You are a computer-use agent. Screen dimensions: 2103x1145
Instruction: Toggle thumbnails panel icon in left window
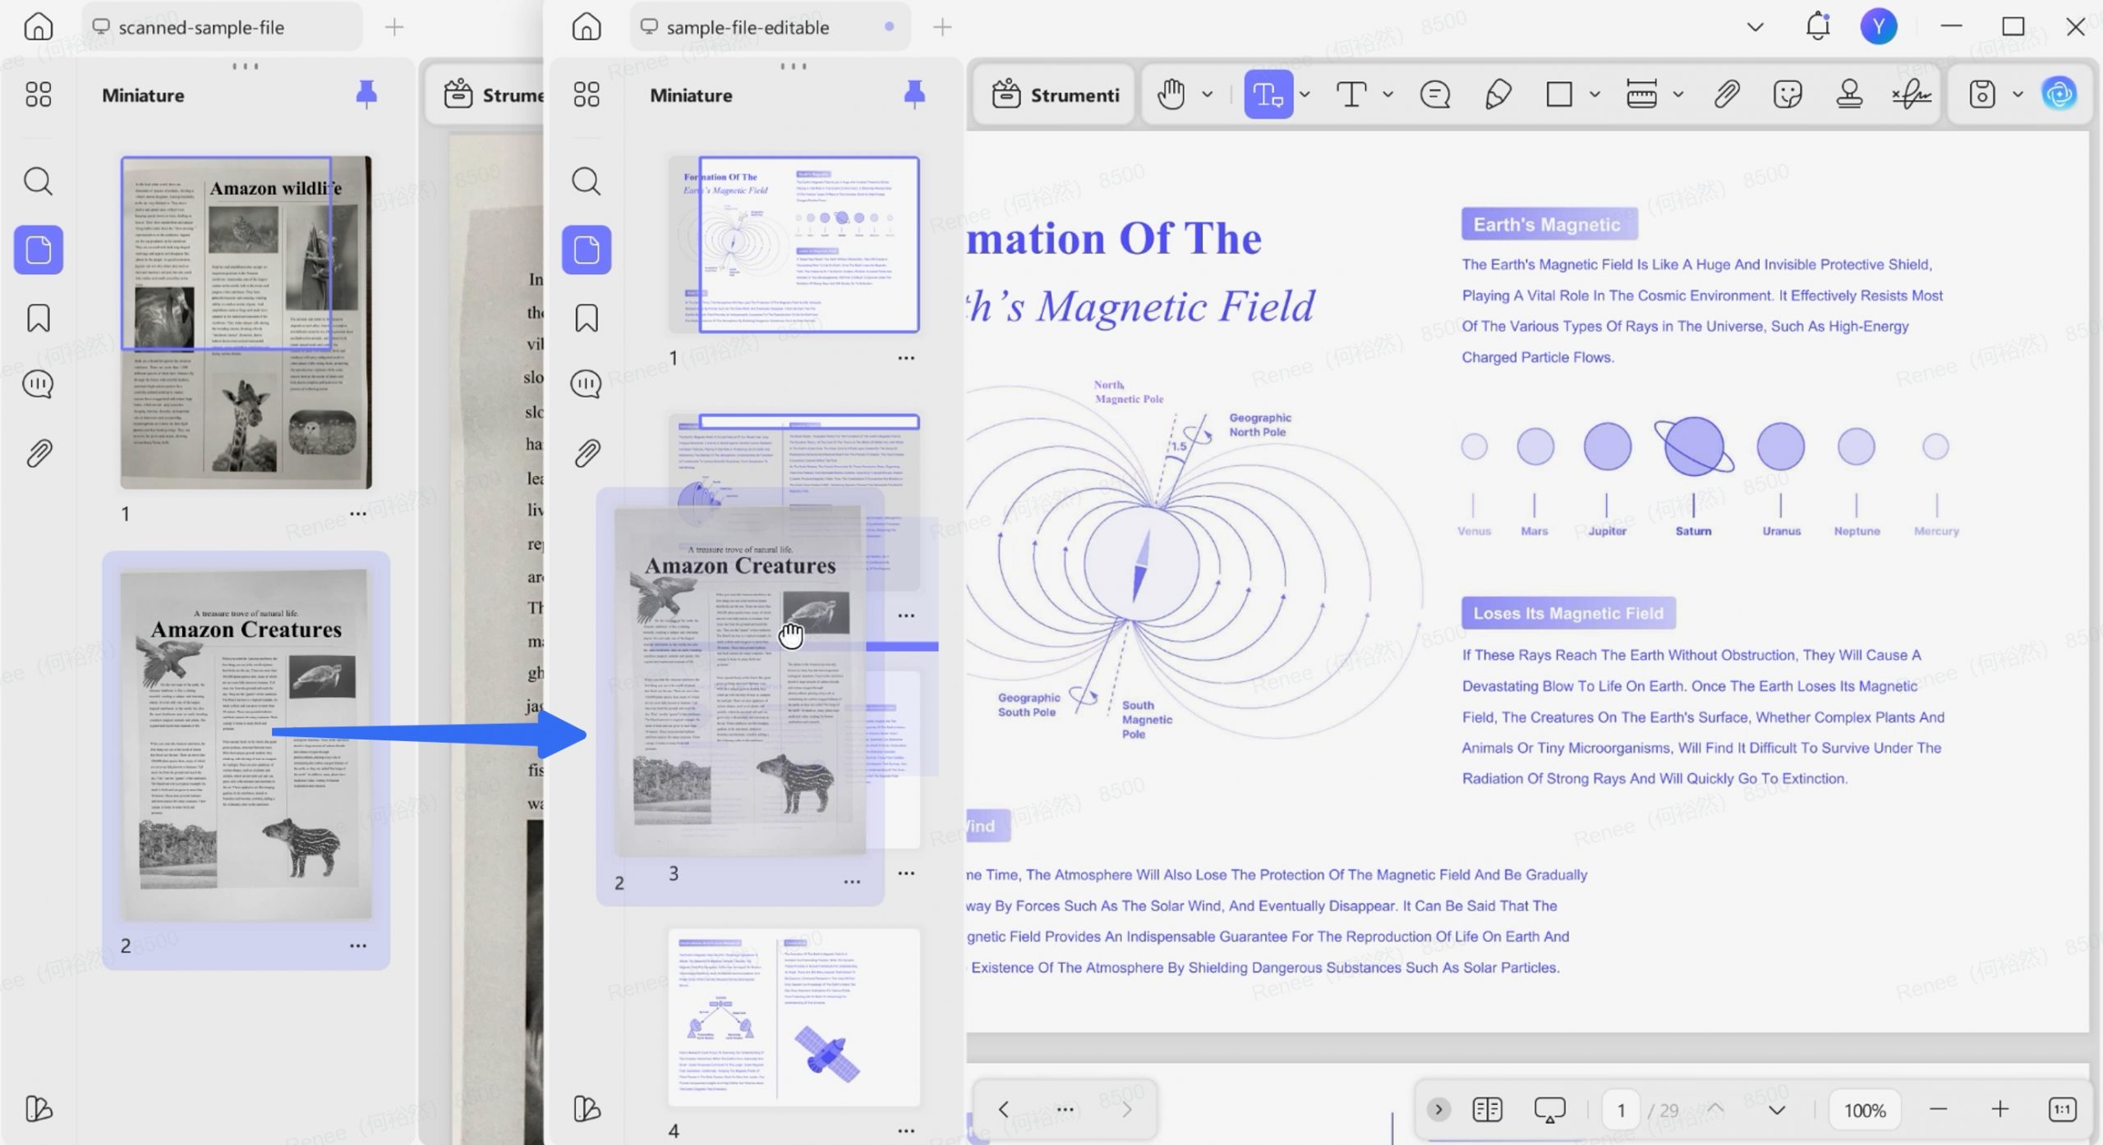pyautogui.click(x=39, y=250)
